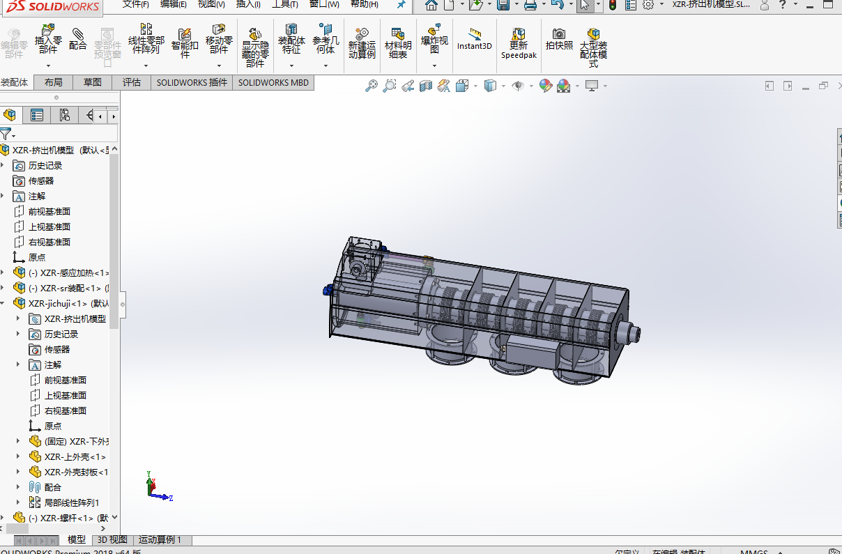Click the tree filter funnel icon
842x554 pixels.
click(6, 134)
